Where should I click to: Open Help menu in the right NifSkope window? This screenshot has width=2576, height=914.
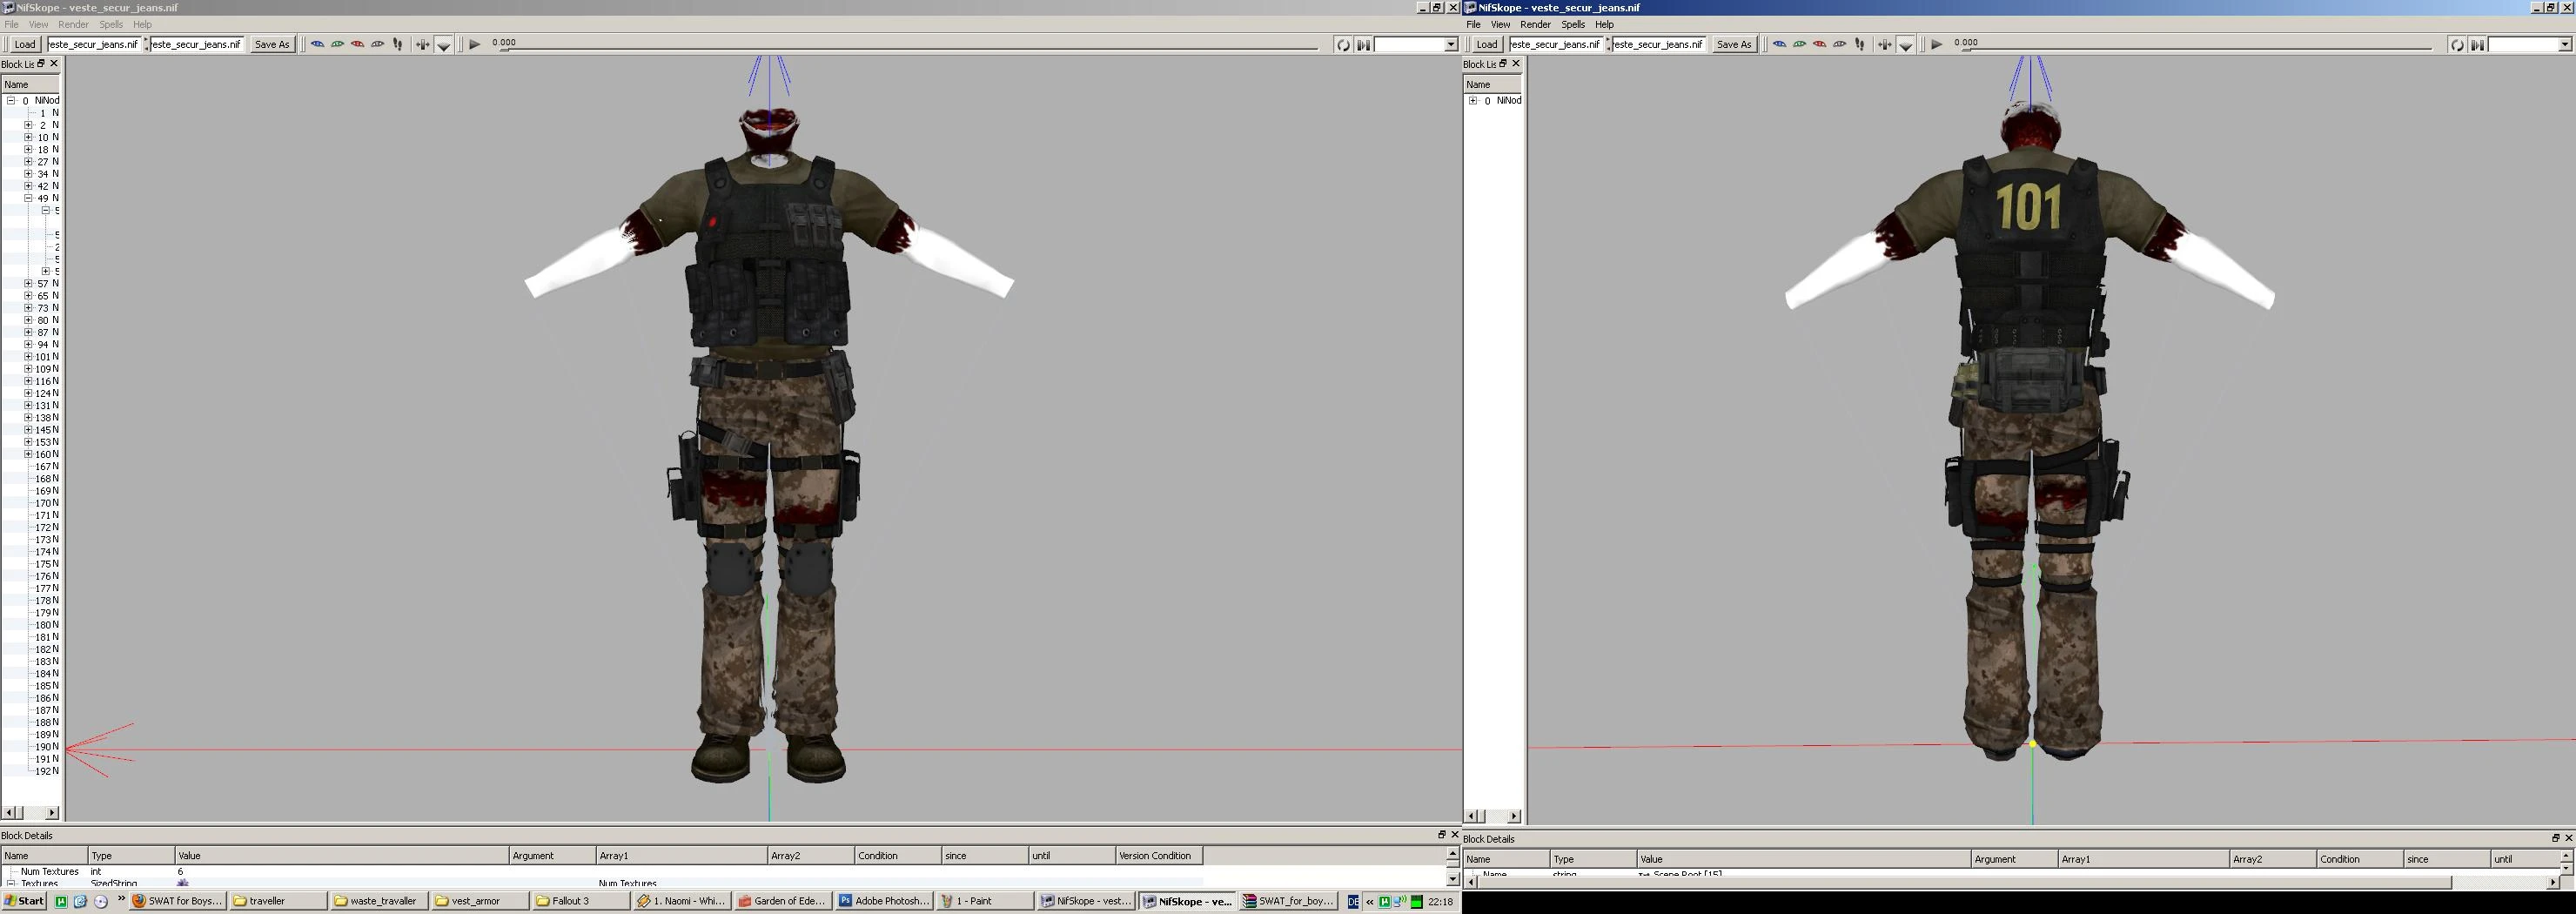point(1604,24)
